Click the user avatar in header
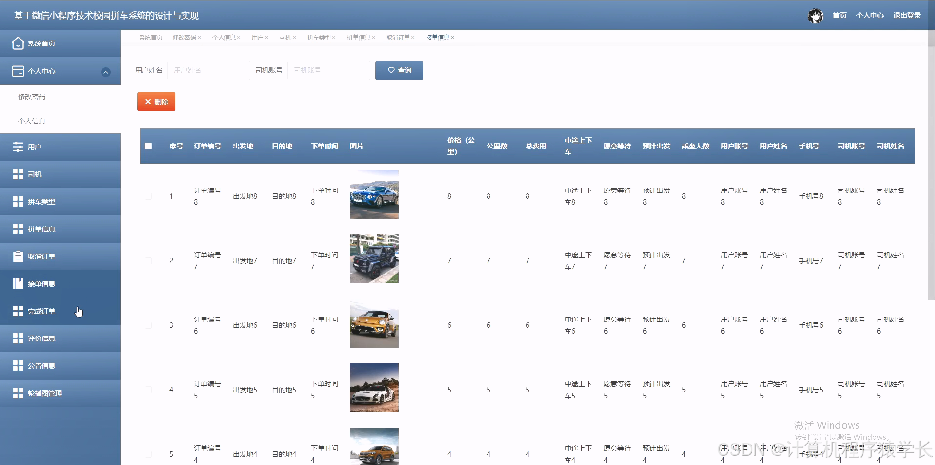Screen dimensions: 935x465 (x=815, y=16)
